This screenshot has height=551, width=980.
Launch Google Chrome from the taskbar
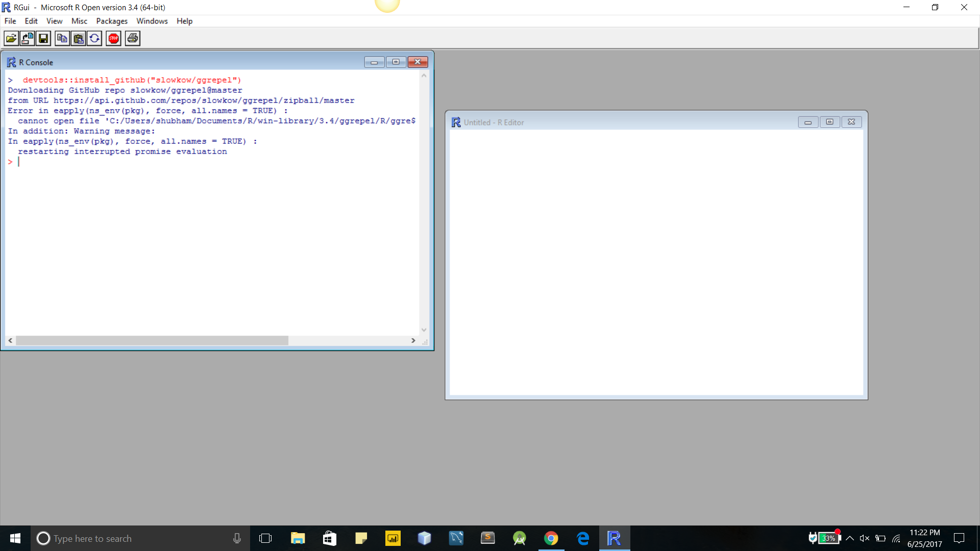tap(551, 538)
